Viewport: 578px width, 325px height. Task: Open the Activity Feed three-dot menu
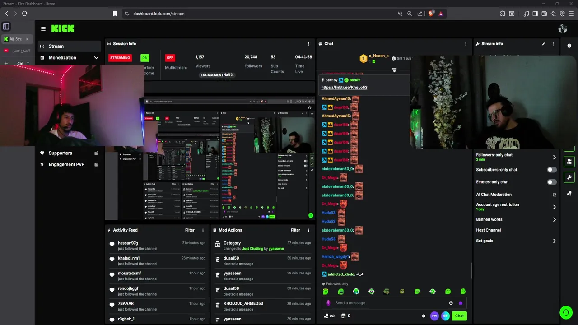(203, 230)
